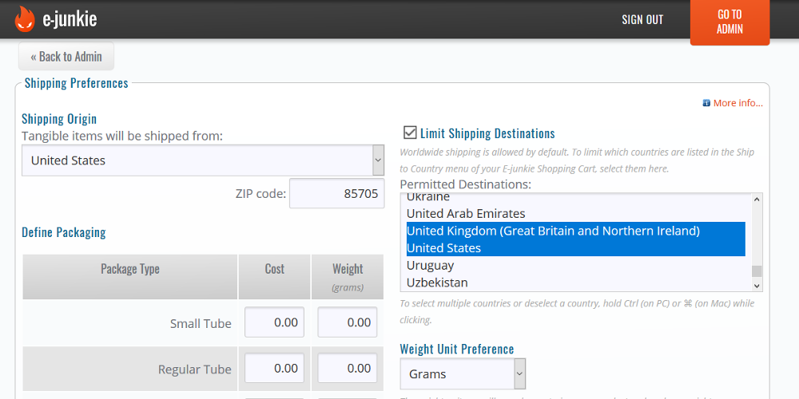Select Uzbekistan in Permitted Destinations

437,282
